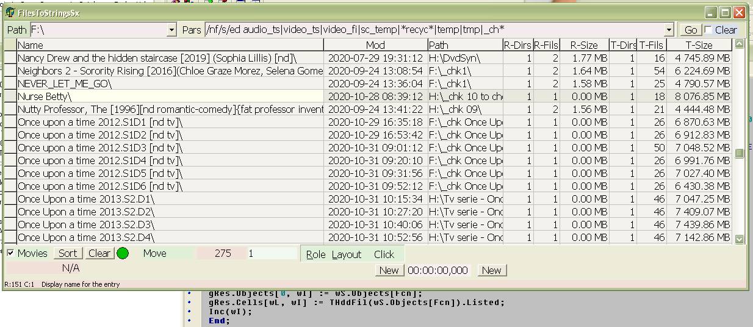Sort by the T-Size column header

[699, 45]
